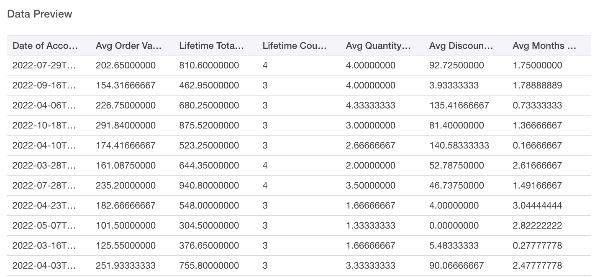
Task: Click the 'Avg Discoun…' column header
Action: point(461,45)
